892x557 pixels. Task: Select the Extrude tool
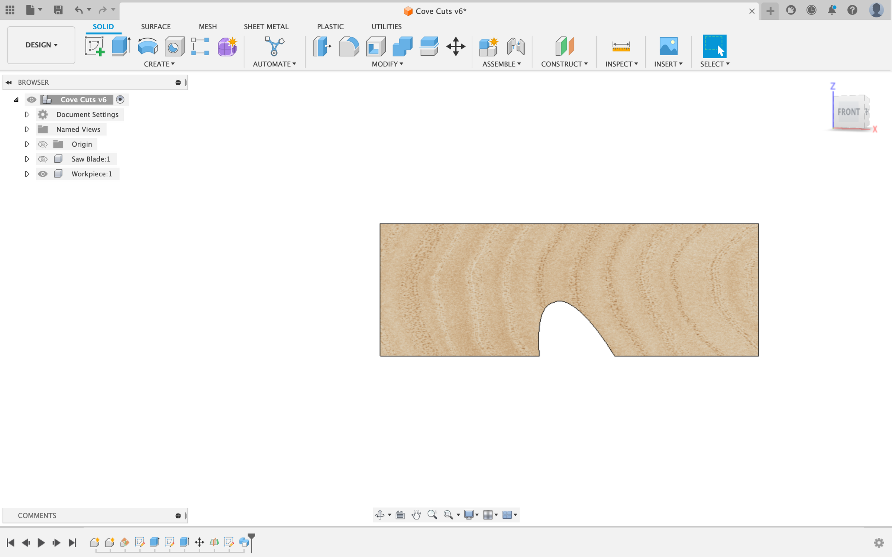pyautogui.click(x=121, y=46)
